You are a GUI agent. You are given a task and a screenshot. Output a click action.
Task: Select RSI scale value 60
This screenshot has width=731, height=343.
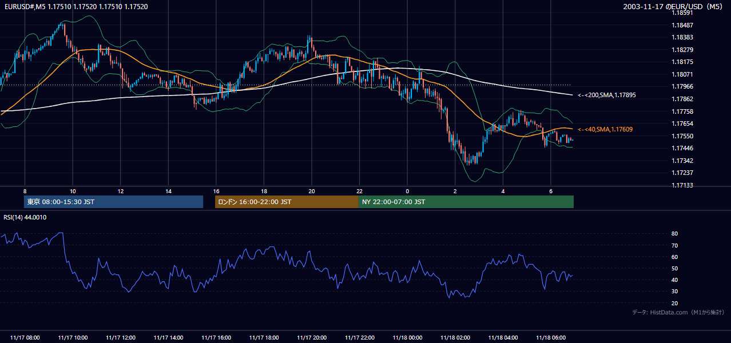point(675,257)
